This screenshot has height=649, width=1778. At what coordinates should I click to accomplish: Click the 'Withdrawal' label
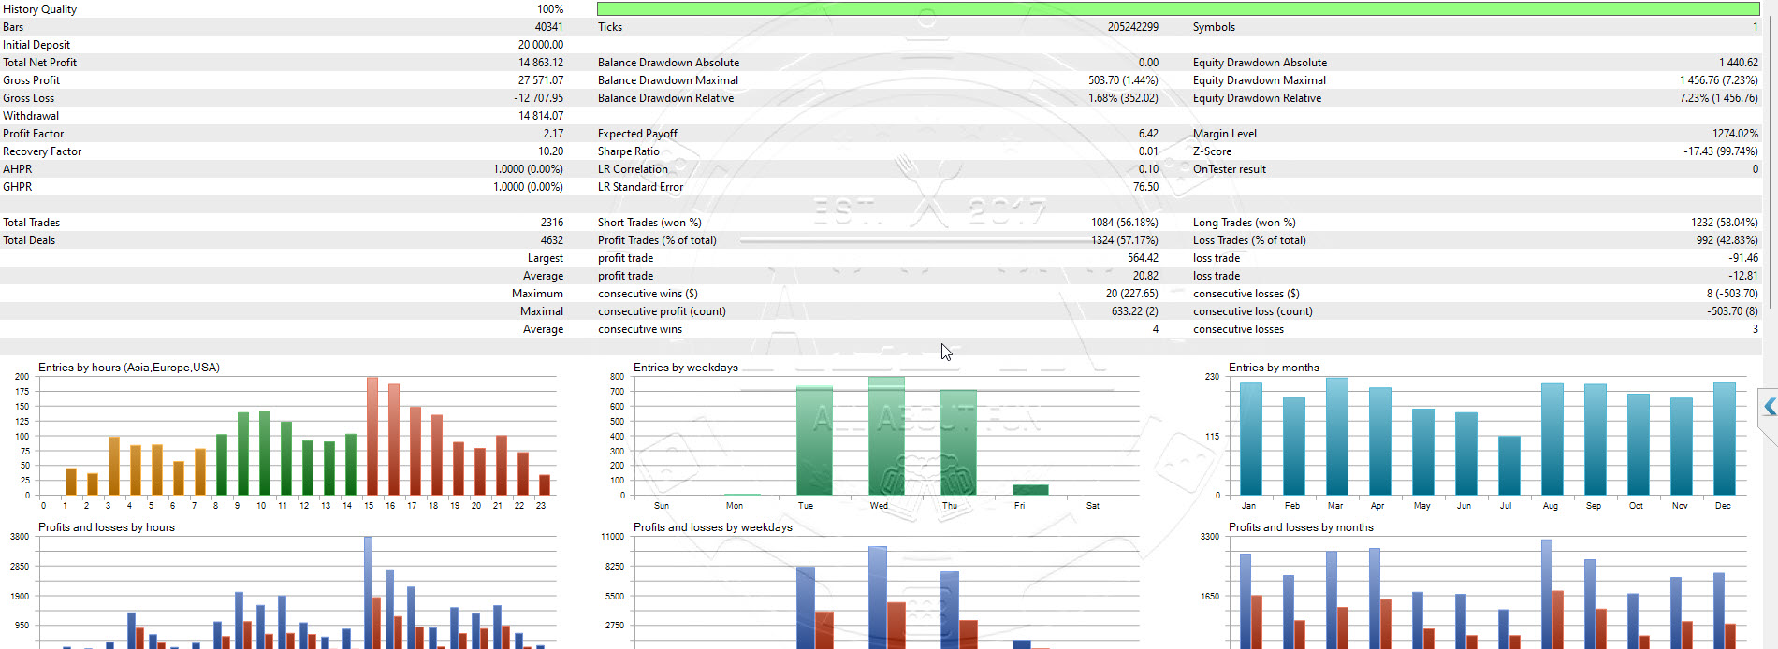[x=31, y=116]
